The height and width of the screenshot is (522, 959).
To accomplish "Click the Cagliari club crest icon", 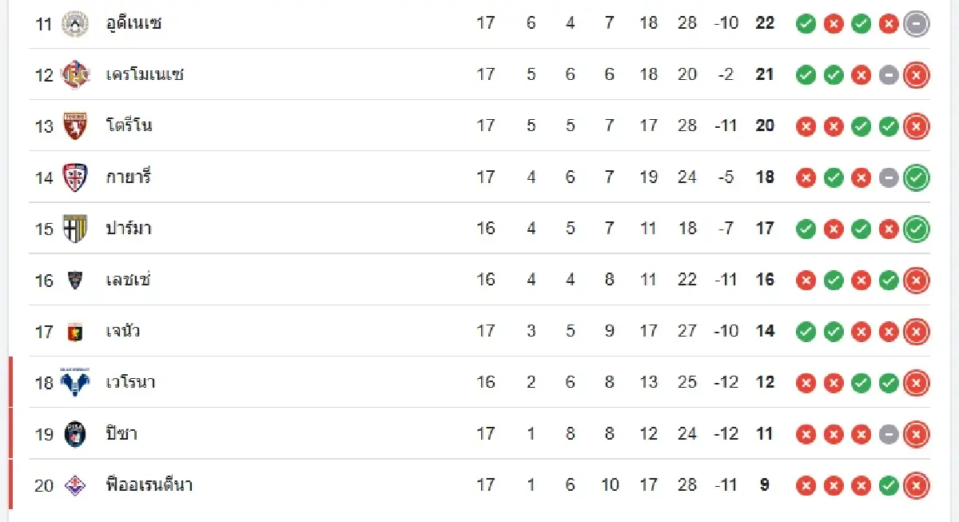I will [75, 177].
